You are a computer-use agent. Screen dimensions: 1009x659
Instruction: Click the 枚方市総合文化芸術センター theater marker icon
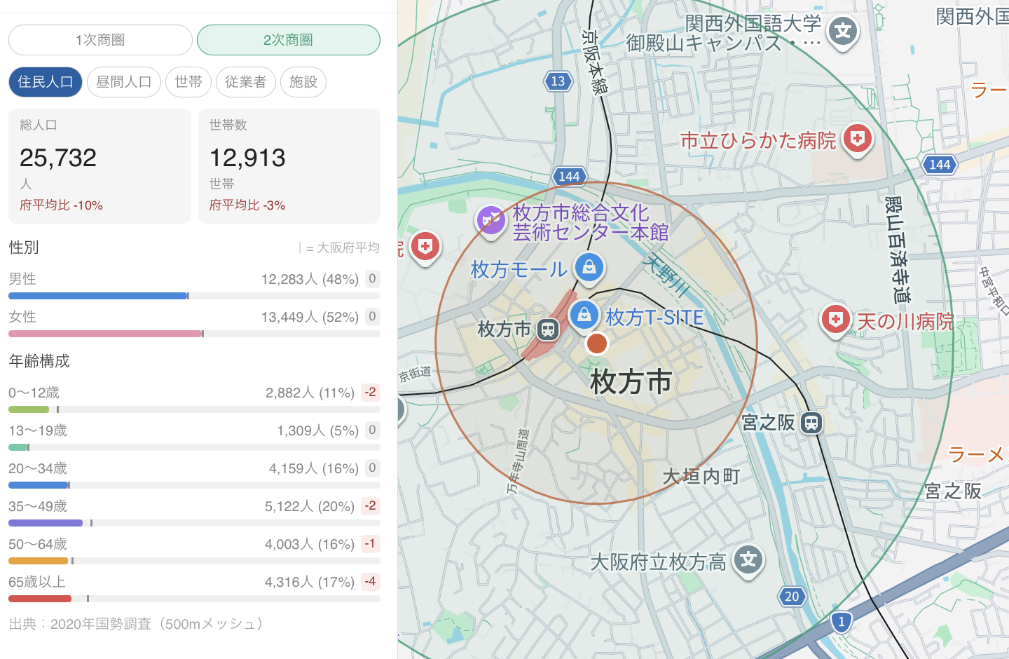491,221
